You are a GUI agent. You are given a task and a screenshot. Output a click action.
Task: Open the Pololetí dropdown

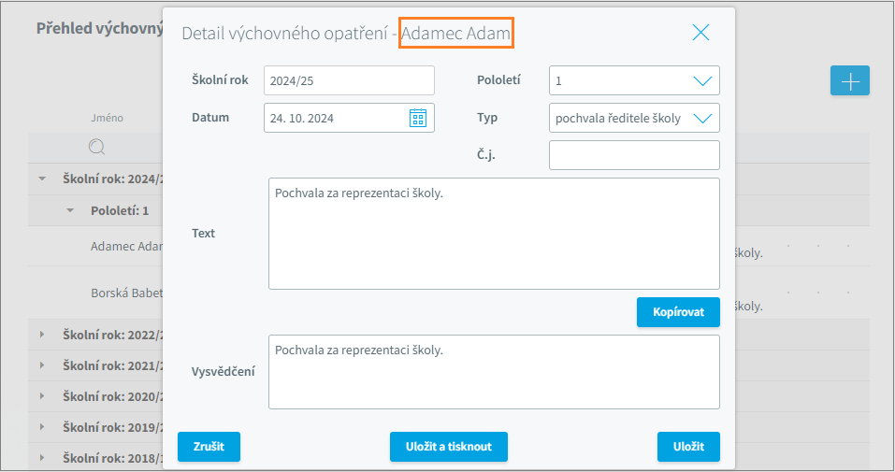click(x=702, y=81)
